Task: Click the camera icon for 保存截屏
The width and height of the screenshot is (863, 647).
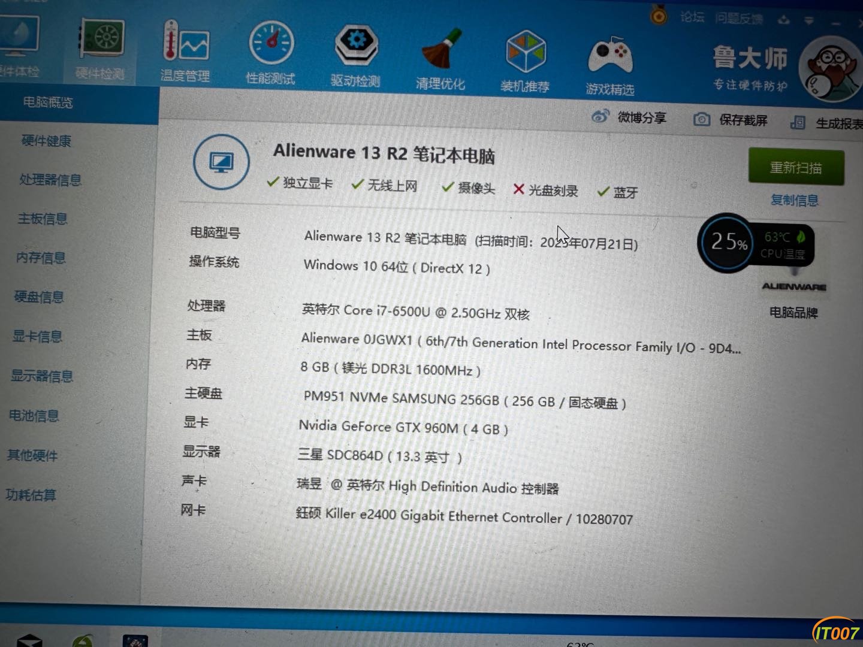Action: point(702,119)
